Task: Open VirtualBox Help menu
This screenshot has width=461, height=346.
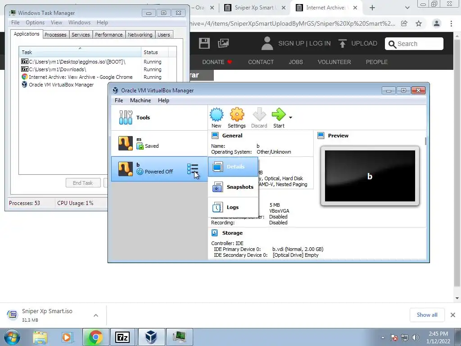Action: tap(163, 100)
